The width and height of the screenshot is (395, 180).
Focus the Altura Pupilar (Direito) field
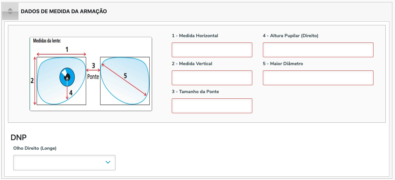(x=318, y=50)
